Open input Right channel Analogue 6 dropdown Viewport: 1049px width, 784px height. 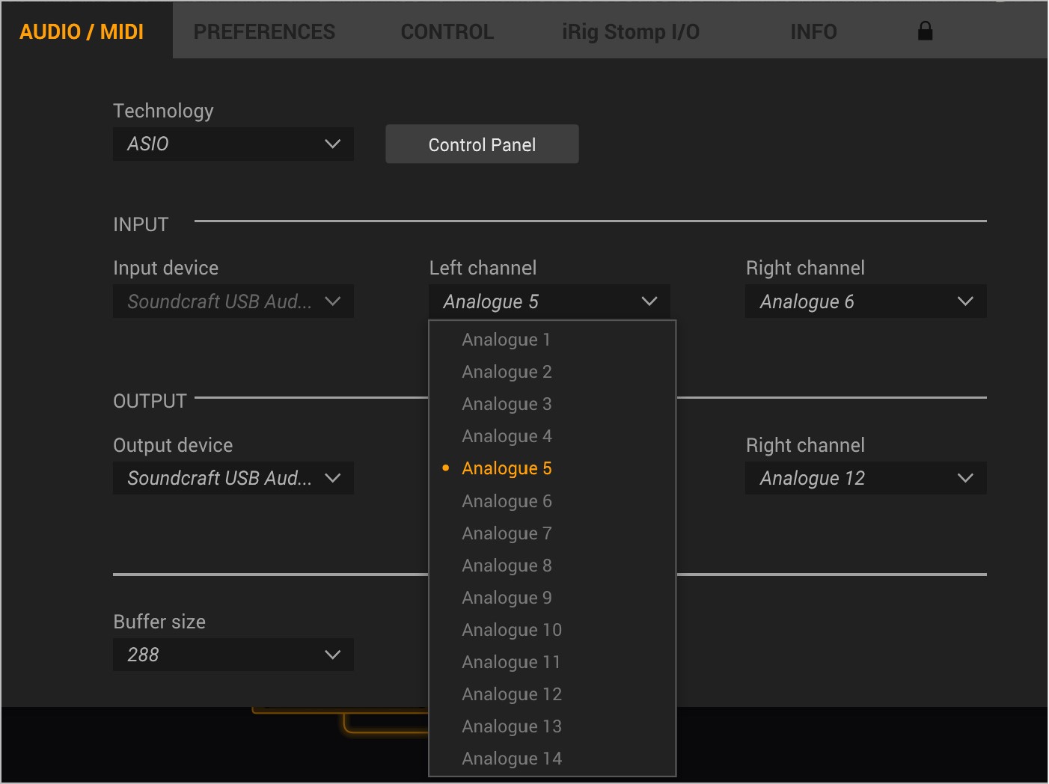pyautogui.click(x=866, y=301)
